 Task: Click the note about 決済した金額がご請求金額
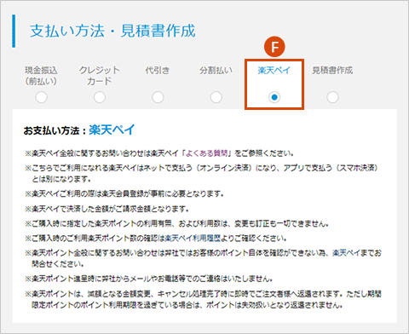(x=107, y=209)
